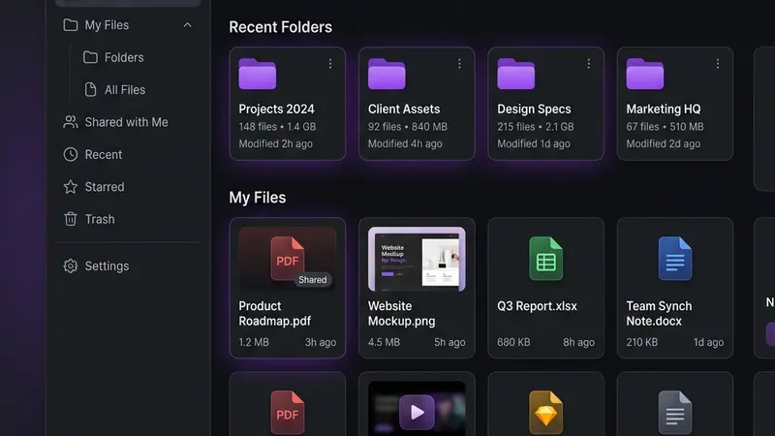The height and width of the screenshot is (436, 775).
Task: Click the Client Assets purple folder icon
Action: tap(387, 75)
